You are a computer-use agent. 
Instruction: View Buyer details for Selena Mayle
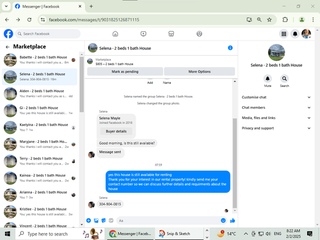point(116,131)
